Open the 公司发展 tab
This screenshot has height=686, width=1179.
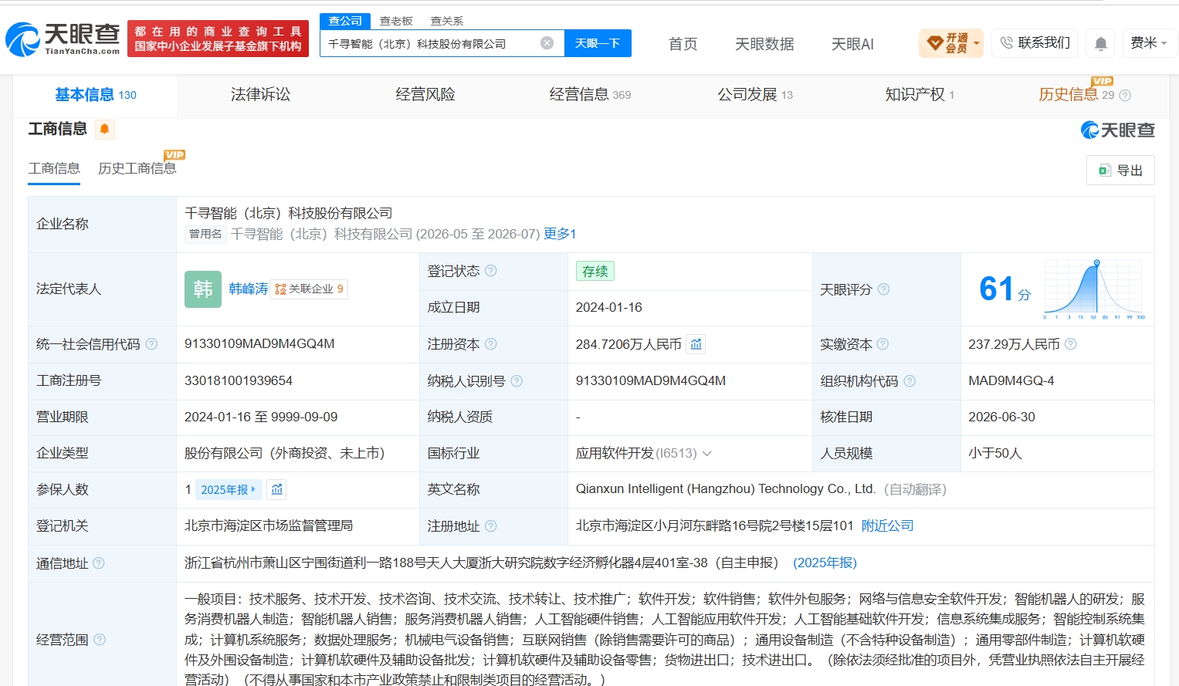pos(755,95)
